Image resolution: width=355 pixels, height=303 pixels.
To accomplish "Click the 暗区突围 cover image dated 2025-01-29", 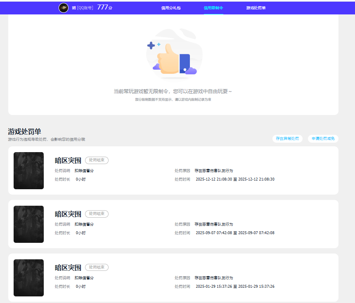I will [x=28, y=278].
